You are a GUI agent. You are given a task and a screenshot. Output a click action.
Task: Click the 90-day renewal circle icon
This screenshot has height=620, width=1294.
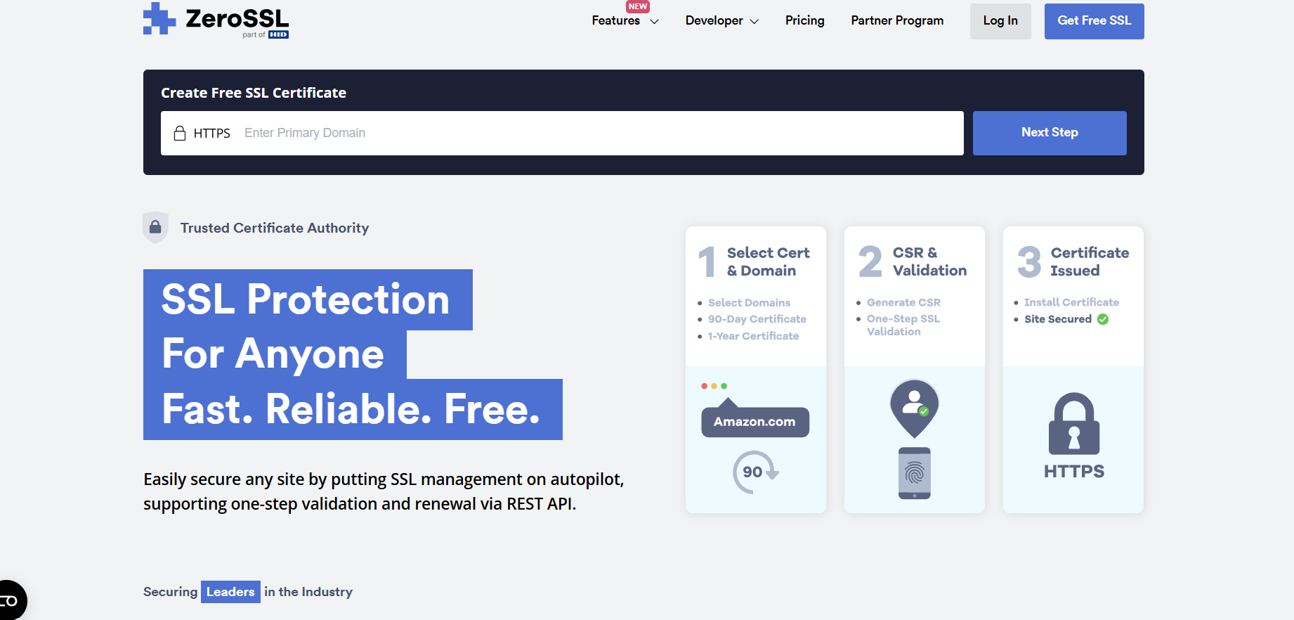tap(754, 472)
